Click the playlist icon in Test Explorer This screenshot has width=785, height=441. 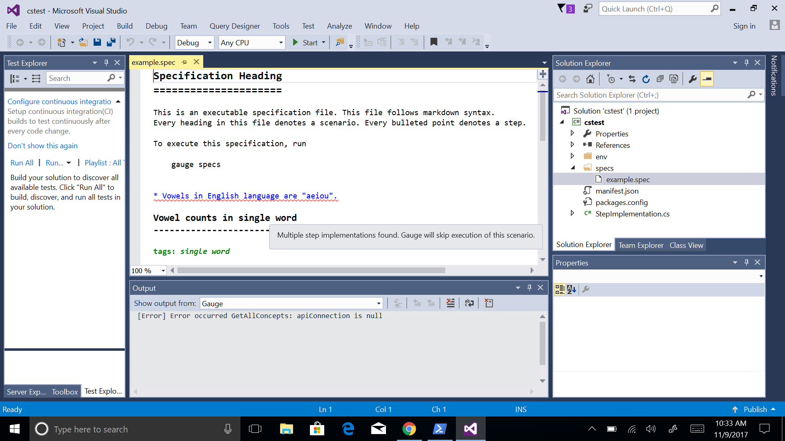click(36, 78)
